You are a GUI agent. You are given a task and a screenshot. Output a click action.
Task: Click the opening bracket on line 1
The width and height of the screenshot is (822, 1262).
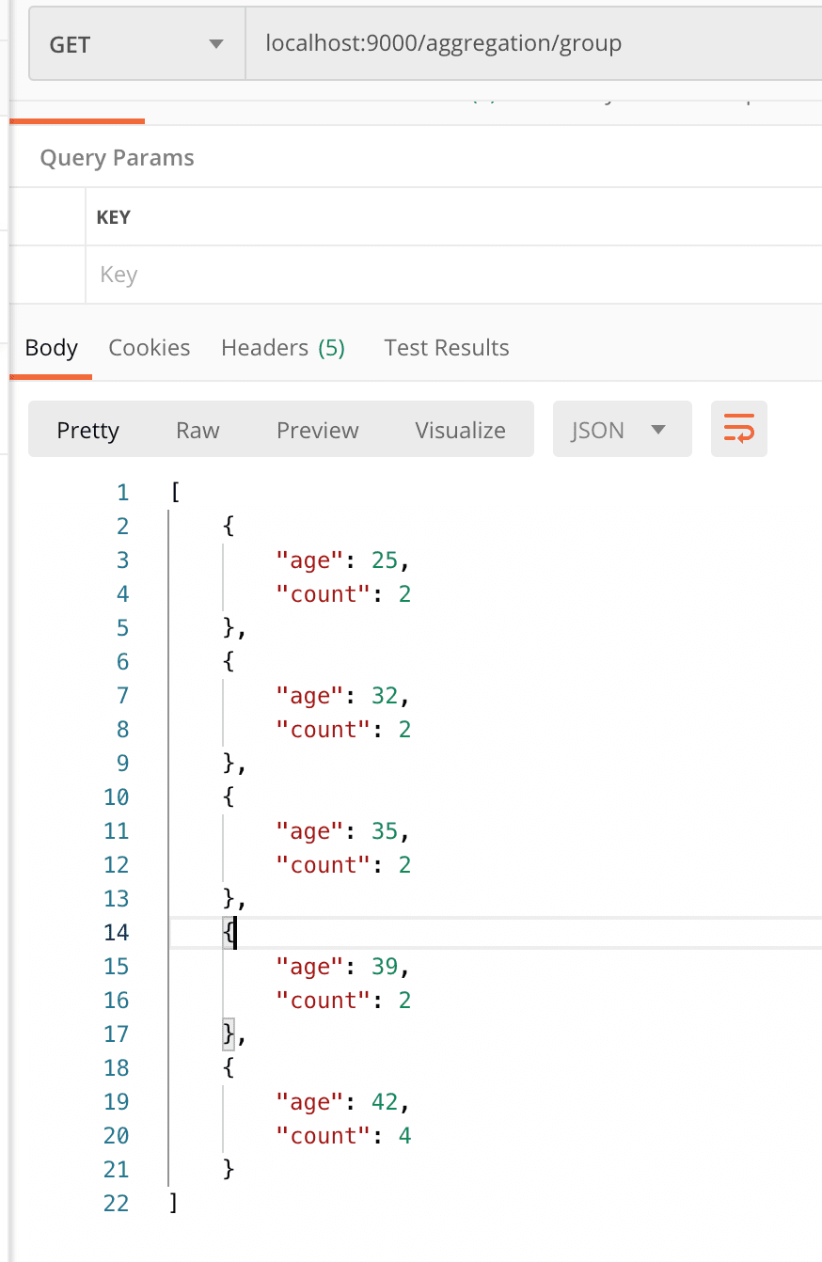coord(174,493)
